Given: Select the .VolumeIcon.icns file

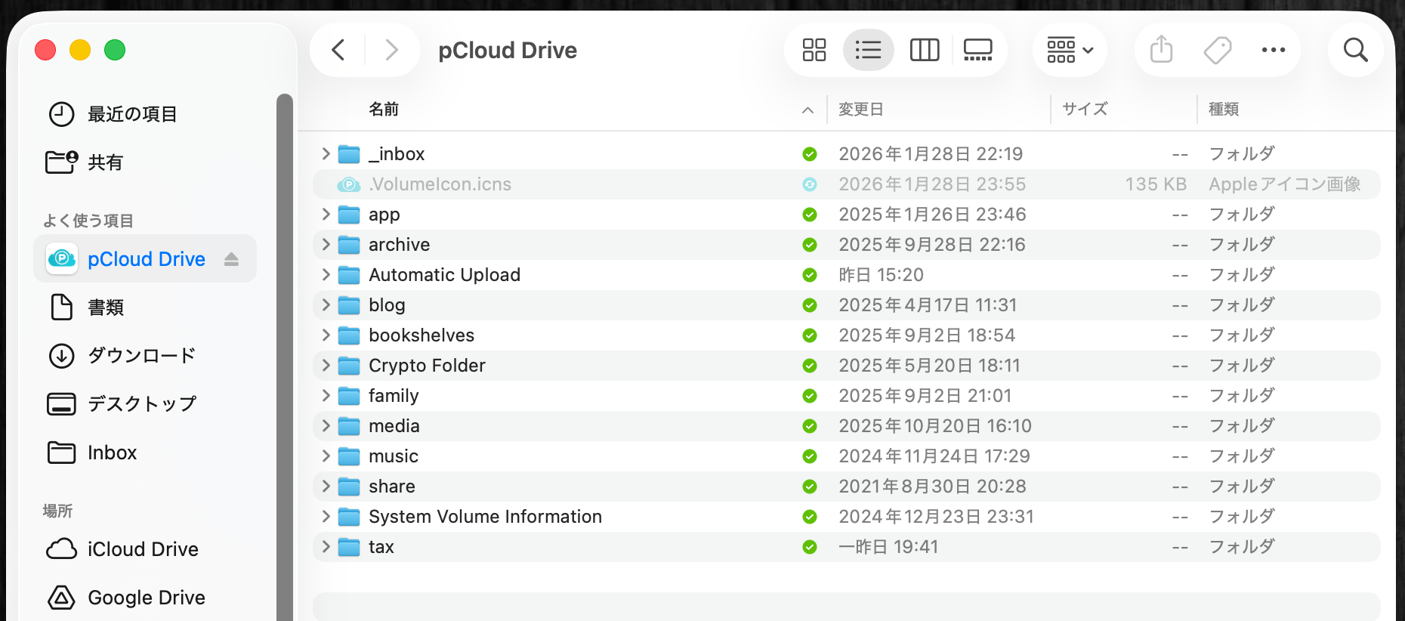Looking at the screenshot, I should pyautogui.click(x=440, y=184).
